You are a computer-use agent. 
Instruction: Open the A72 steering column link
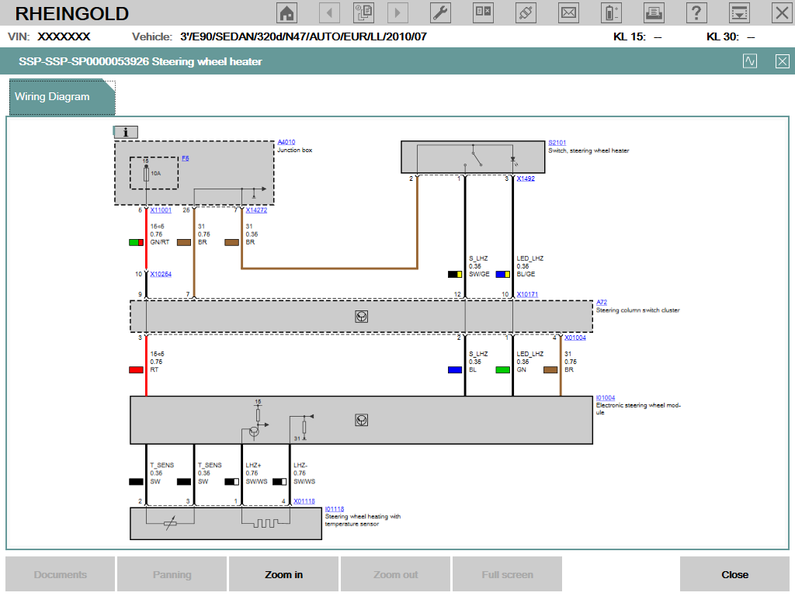[602, 303]
